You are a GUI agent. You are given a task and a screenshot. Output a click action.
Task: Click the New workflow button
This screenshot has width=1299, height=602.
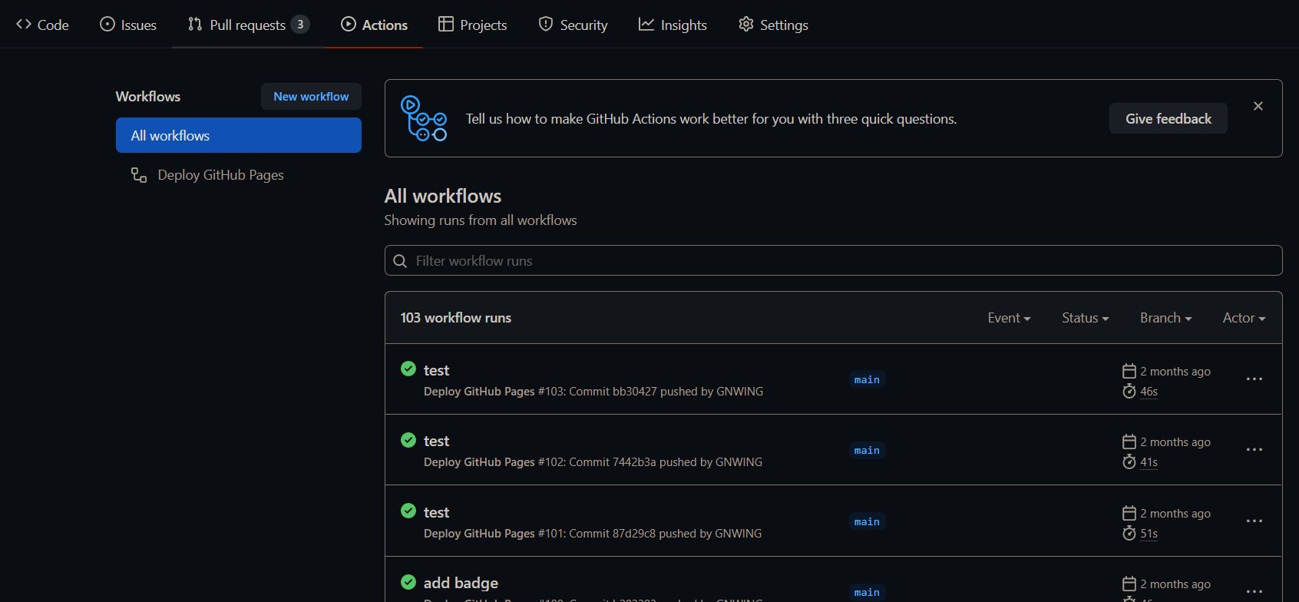tap(311, 97)
